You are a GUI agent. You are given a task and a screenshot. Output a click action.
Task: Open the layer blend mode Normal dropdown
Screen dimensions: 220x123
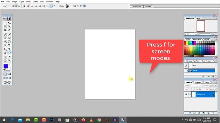(193, 86)
